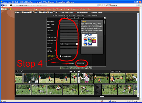Click the PayPal credit card logos image
This screenshot has width=142, height=103.
90,40
